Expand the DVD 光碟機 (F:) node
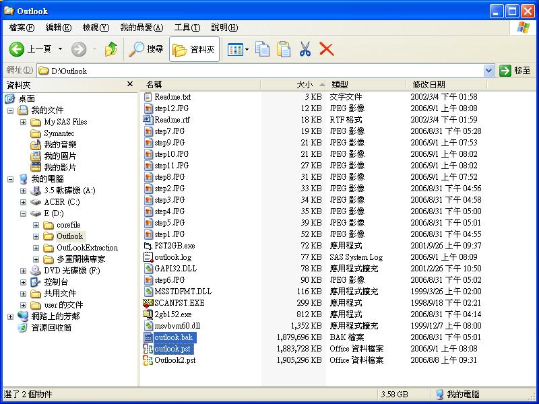Image resolution: width=539 pixels, height=404 pixels. click(23, 271)
